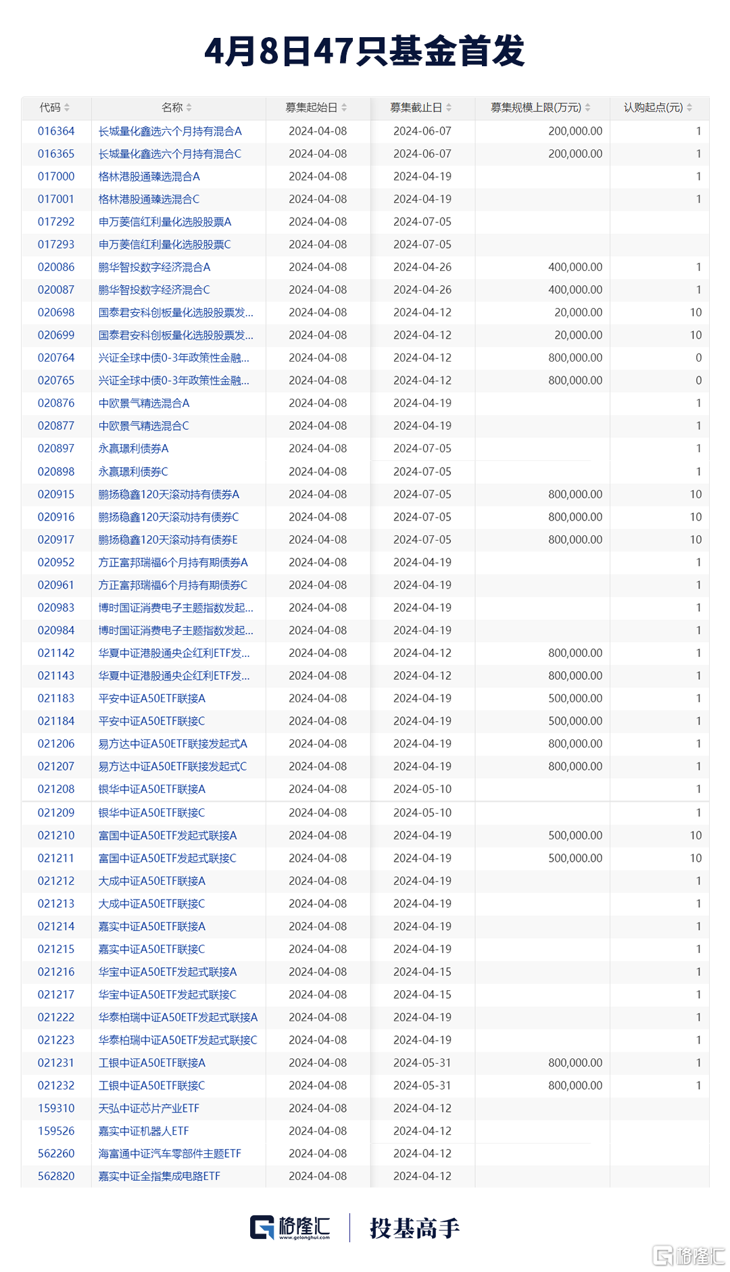730x1272 pixels.
Task: Open fund link 方正富邦瑞福6个月持有期债券A
Action: pyautogui.click(x=173, y=562)
